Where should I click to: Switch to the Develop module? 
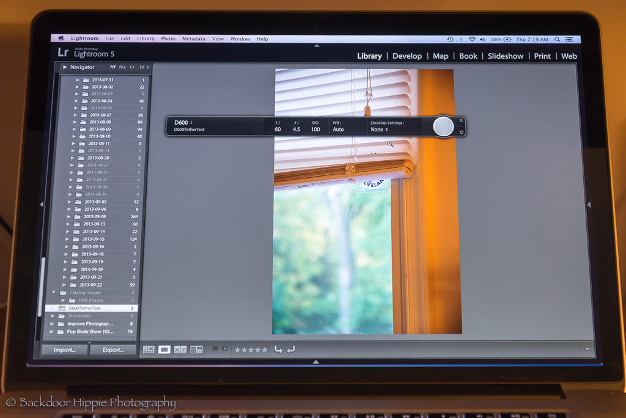[x=407, y=56]
